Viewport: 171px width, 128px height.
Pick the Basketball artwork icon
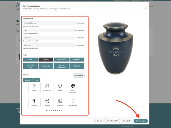tap(60, 103)
